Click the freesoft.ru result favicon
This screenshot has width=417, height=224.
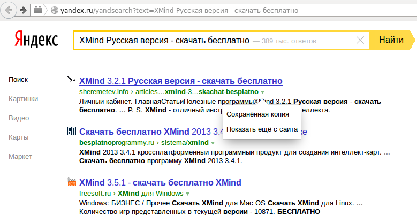click(72, 182)
